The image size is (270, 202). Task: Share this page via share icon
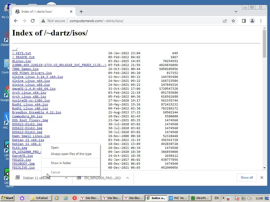[225, 21]
